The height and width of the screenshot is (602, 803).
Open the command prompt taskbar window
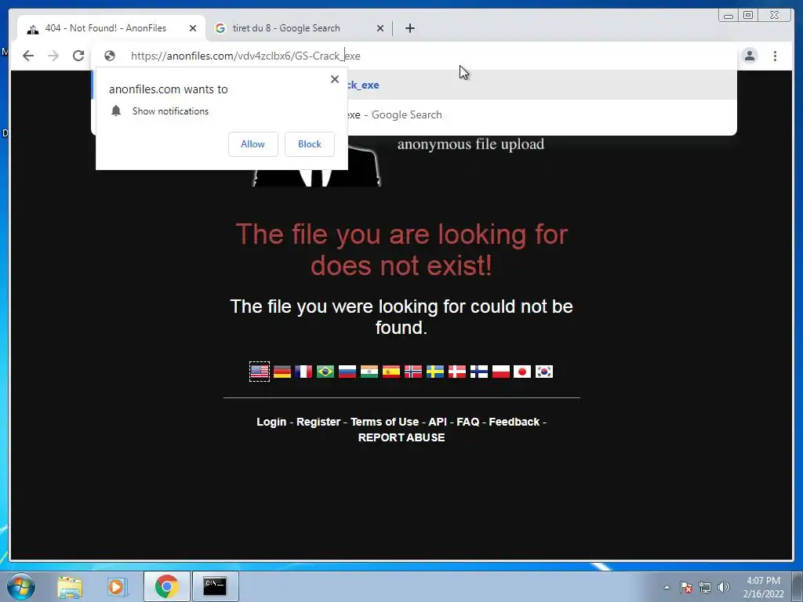pyautogui.click(x=215, y=586)
